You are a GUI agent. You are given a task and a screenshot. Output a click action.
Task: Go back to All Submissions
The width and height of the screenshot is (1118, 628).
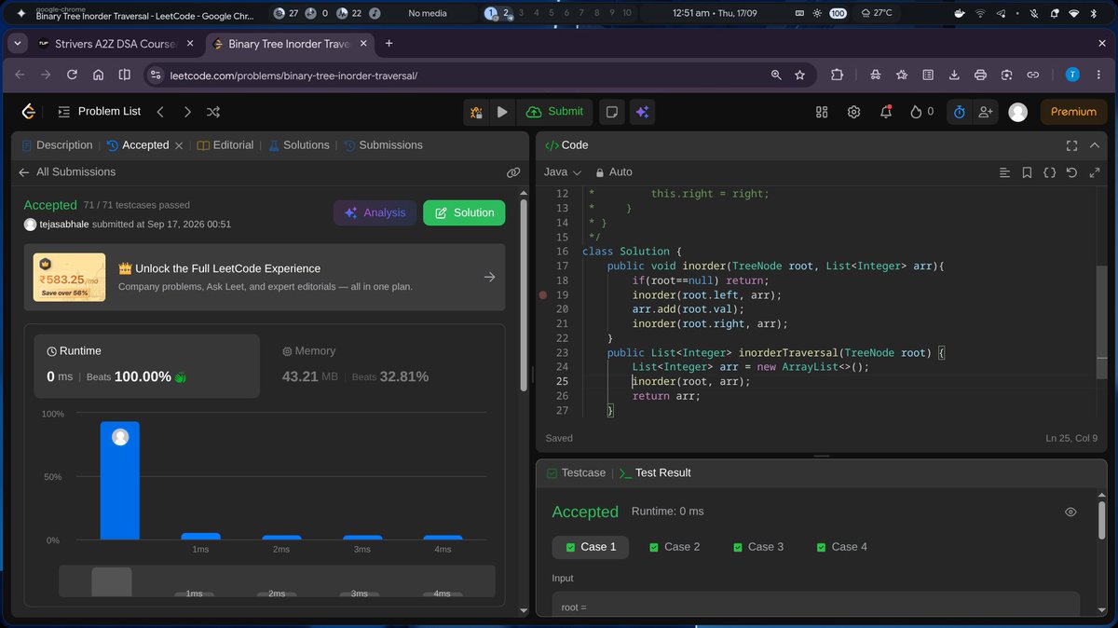point(67,172)
